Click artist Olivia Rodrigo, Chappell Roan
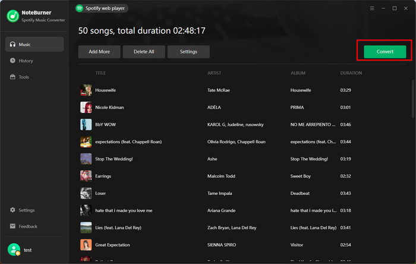 click(236, 142)
